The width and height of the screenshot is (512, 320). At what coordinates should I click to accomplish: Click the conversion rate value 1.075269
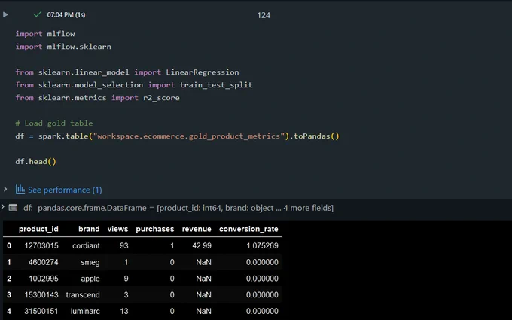point(262,245)
